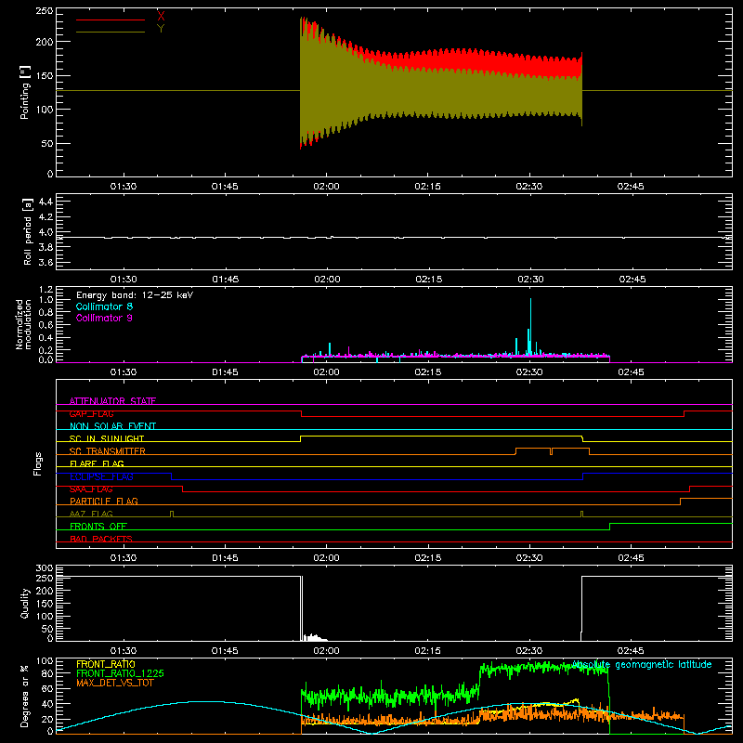Click the FRONTS_OFF flag label
The image size is (743, 743).
tap(98, 527)
